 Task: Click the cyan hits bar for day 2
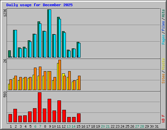[16, 44]
